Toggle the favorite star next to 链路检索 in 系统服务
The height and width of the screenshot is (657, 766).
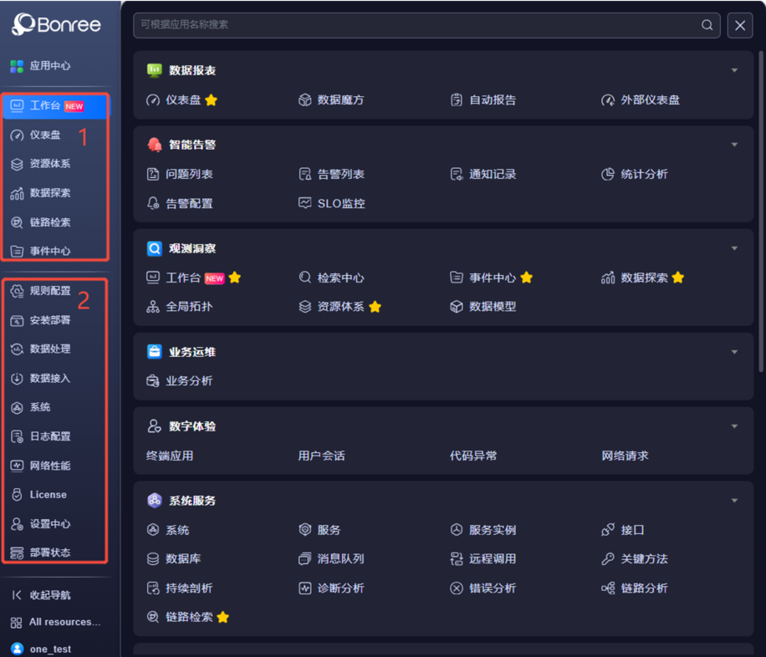coord(223,618)
